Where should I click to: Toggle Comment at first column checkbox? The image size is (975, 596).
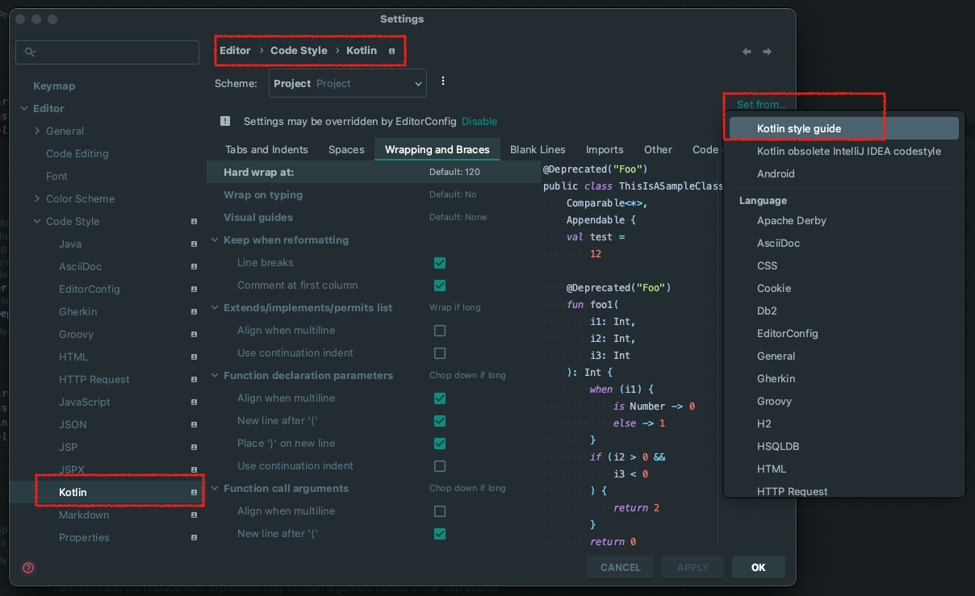pyautogui.click(x=440, y=285)
